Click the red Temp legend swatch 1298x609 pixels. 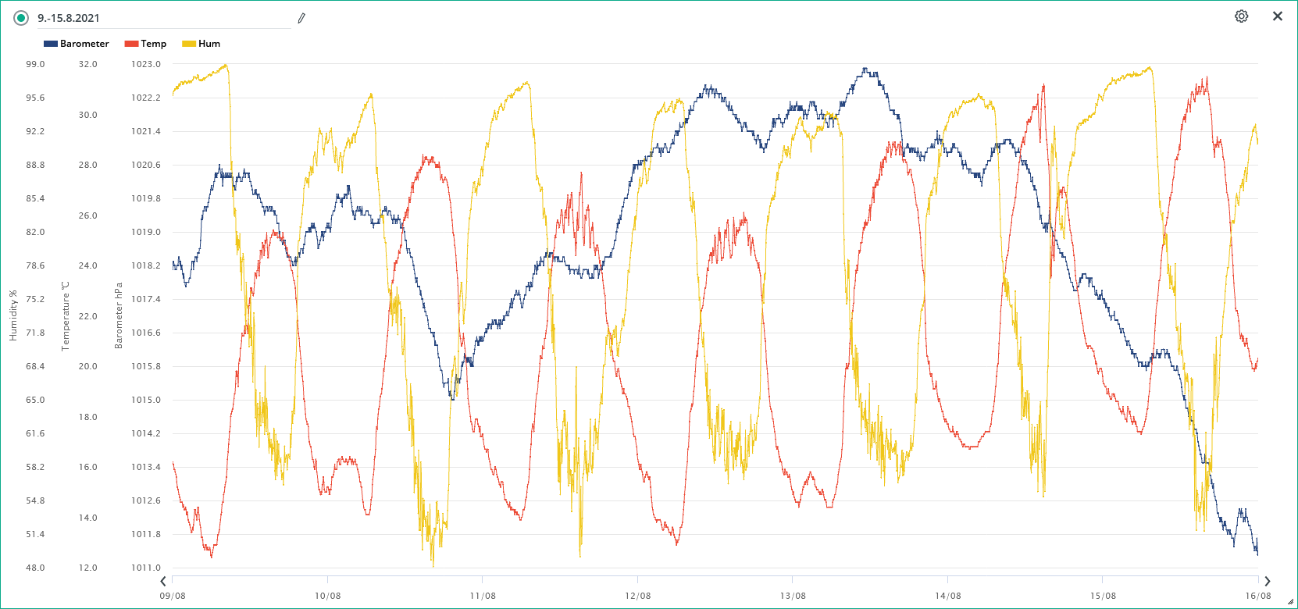tap(131, 44)
